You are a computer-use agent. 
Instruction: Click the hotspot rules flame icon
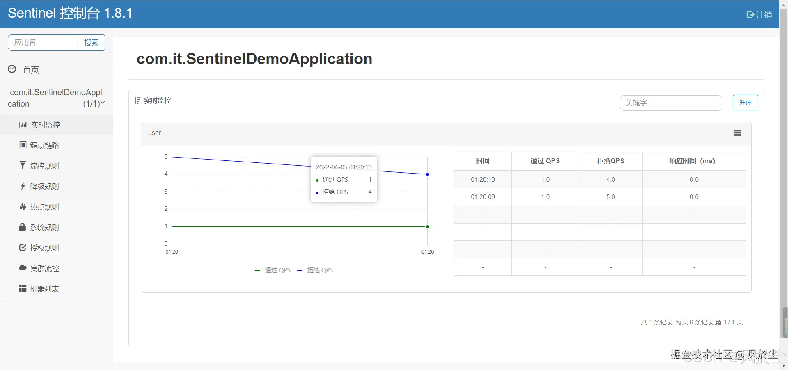[23, 206]
